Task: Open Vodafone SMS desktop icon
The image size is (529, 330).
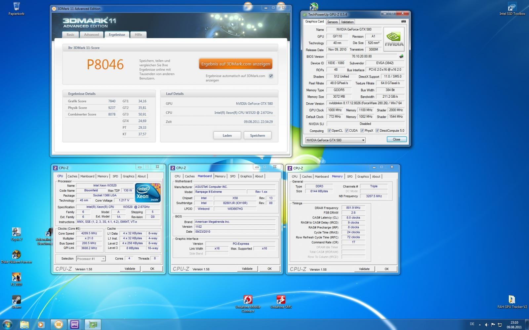Action: point(281,302)
